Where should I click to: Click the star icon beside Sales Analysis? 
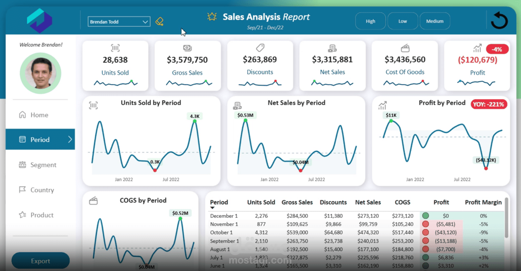click(212, 17)
